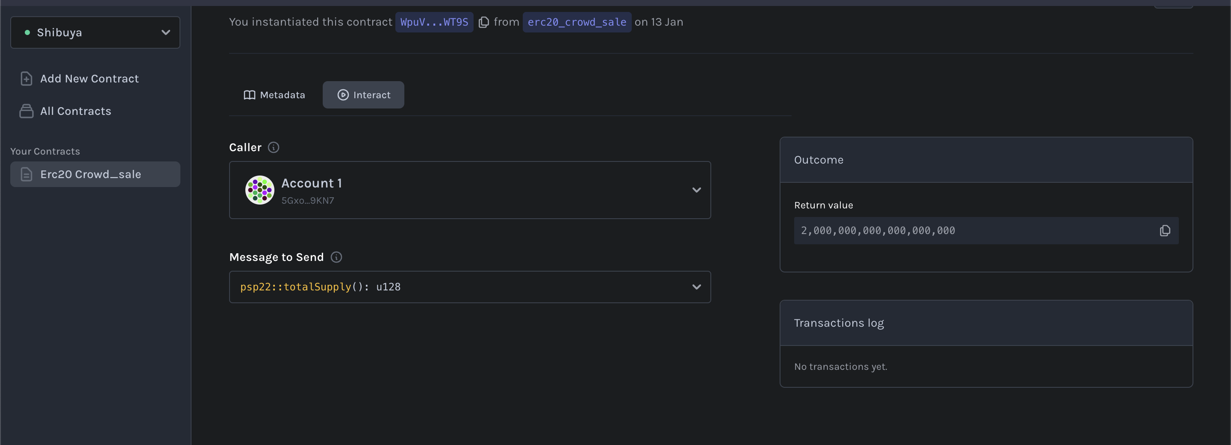The width and height of the screenshot is (1231, 445).
Task: Click the 'Your Contracts' section label
Action: (45, 151)
